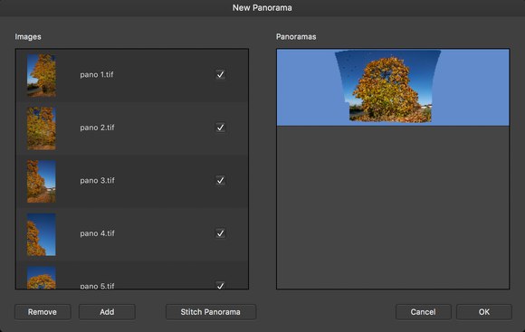
Task: Uncheck the pano 1.tif checkbox
Action: tap(220, 74)
